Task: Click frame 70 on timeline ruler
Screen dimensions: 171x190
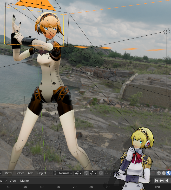Action: coord(75,187)
